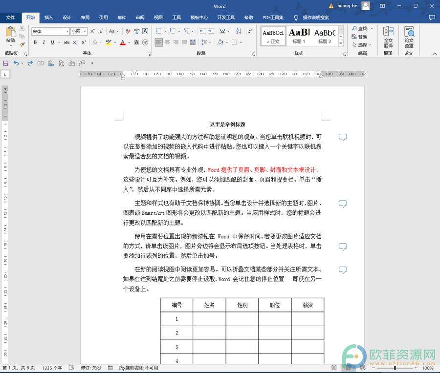Open the comment balloon beside 主题和样式 paragraph
The image size is (440, 373).
coord(343,204)
